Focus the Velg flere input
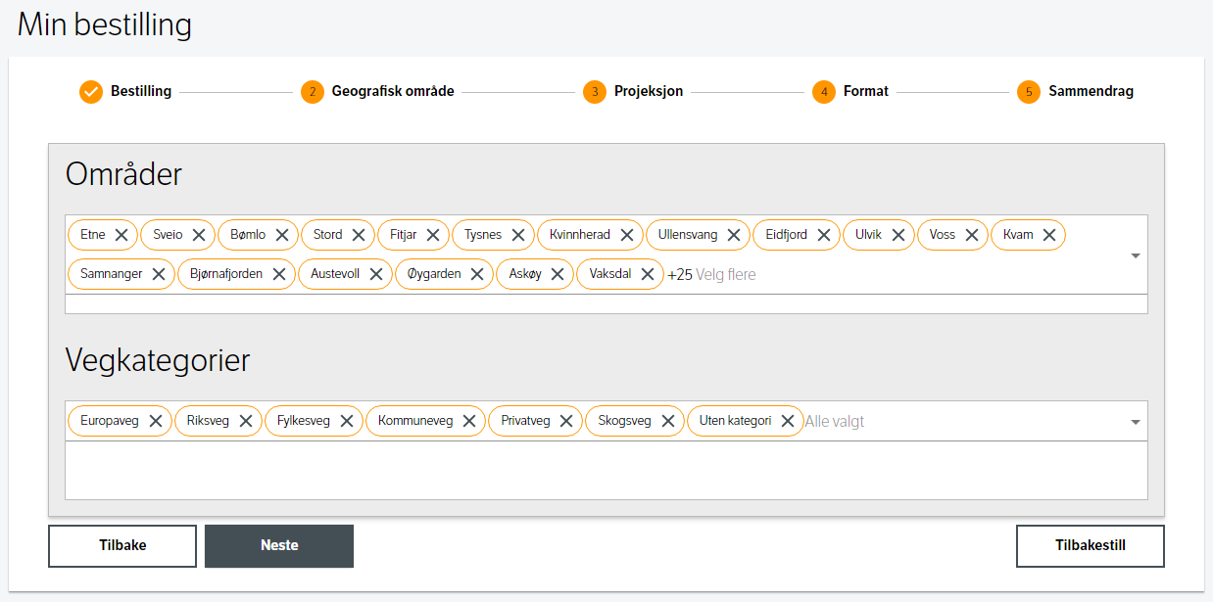This screenshot has width=1213, height=602. point(726,275)
